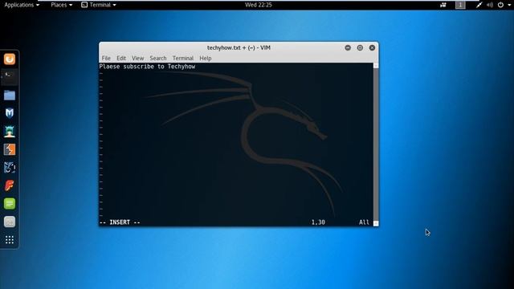
Task: Expand the system menu arrow
Action: 509,5
